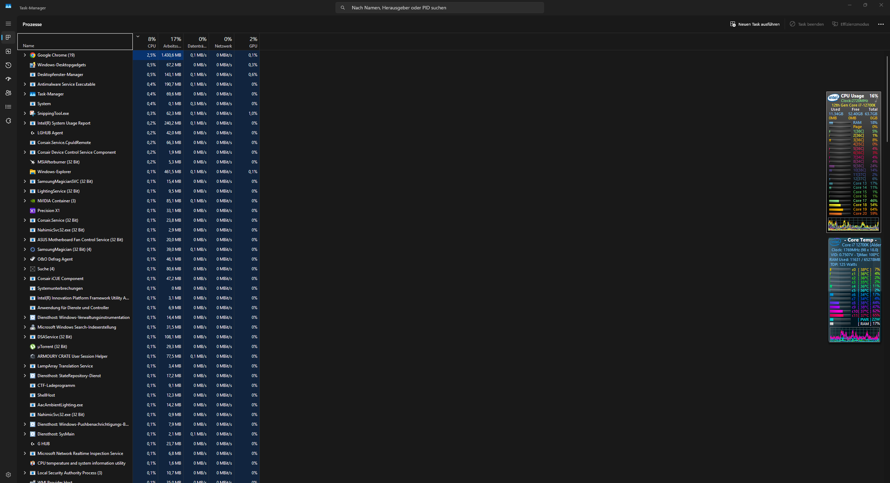Switch to Performance view via speedometer icon
The height and width of the screenshot is (483, 890).
coord(8,51)
